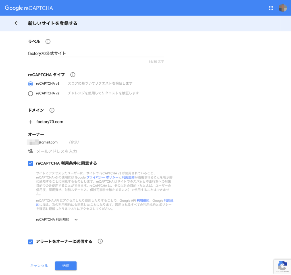The height and width of the screenshot is (275, 291).
Task: Open the Google apps grid icon
Action: (x=271, y=8)
